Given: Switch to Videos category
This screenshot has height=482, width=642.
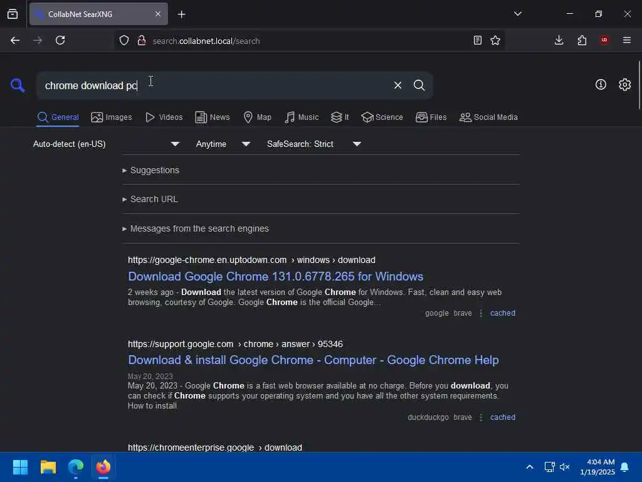Looking at the screenshot, I should click(x=164, y=117).
